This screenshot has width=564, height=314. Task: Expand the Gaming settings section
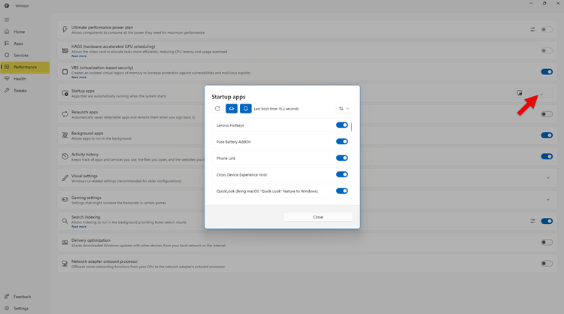click(x=547, y=200)
